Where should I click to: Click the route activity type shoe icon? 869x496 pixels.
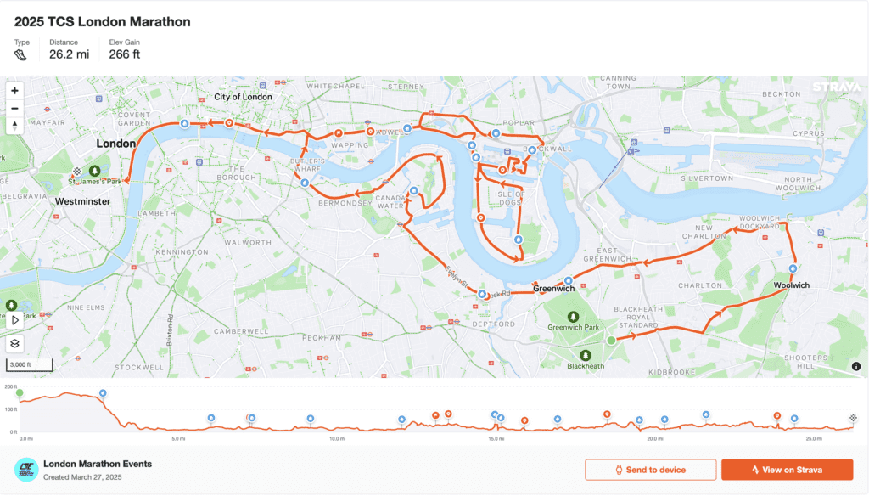(x=22, y=55)
